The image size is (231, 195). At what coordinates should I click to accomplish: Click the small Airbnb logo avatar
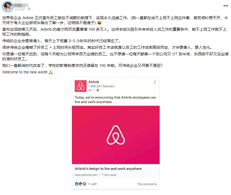point(80,86)
